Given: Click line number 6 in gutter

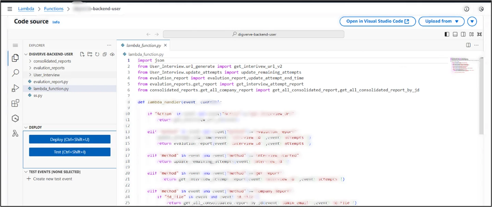Looking at the screenshot, I should coord(128,90).
